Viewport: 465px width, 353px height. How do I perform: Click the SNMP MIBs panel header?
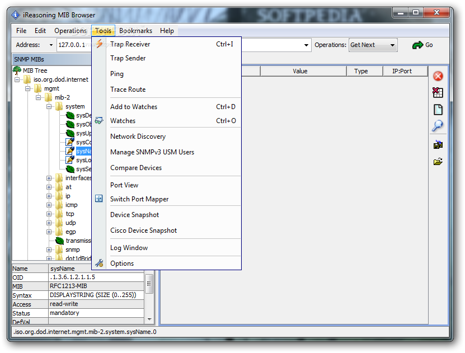[x=52, y=59]
